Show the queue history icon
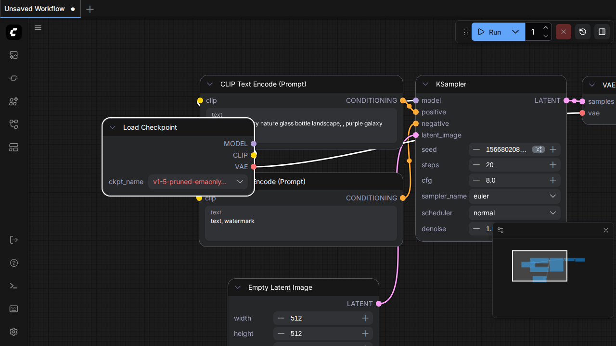 click(x=583, y=32)
